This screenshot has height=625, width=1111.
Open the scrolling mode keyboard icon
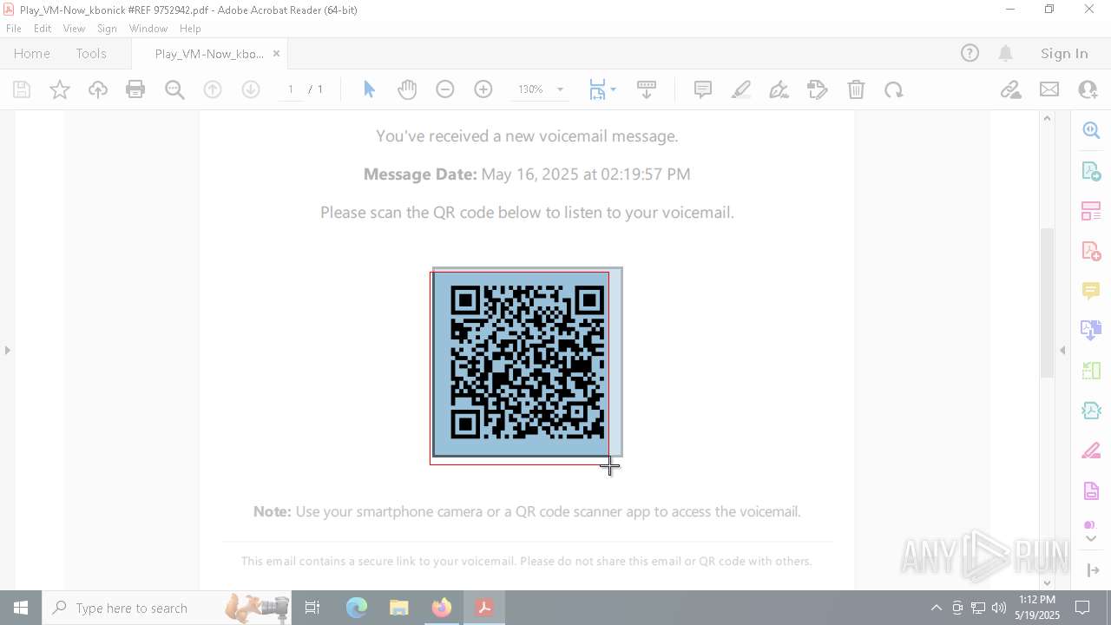[x=647, y=89]
